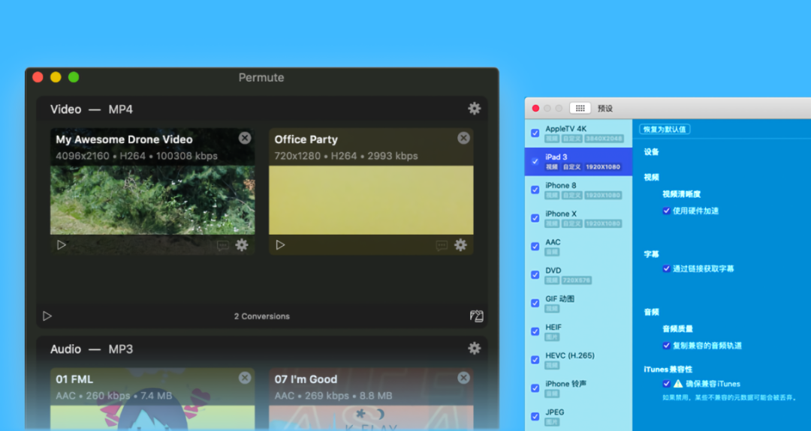Image resolution: width=811 pixels, height=431 pixels.
Task: Toggle the AppleTV 4K preset checkbox
Action: 535,133
